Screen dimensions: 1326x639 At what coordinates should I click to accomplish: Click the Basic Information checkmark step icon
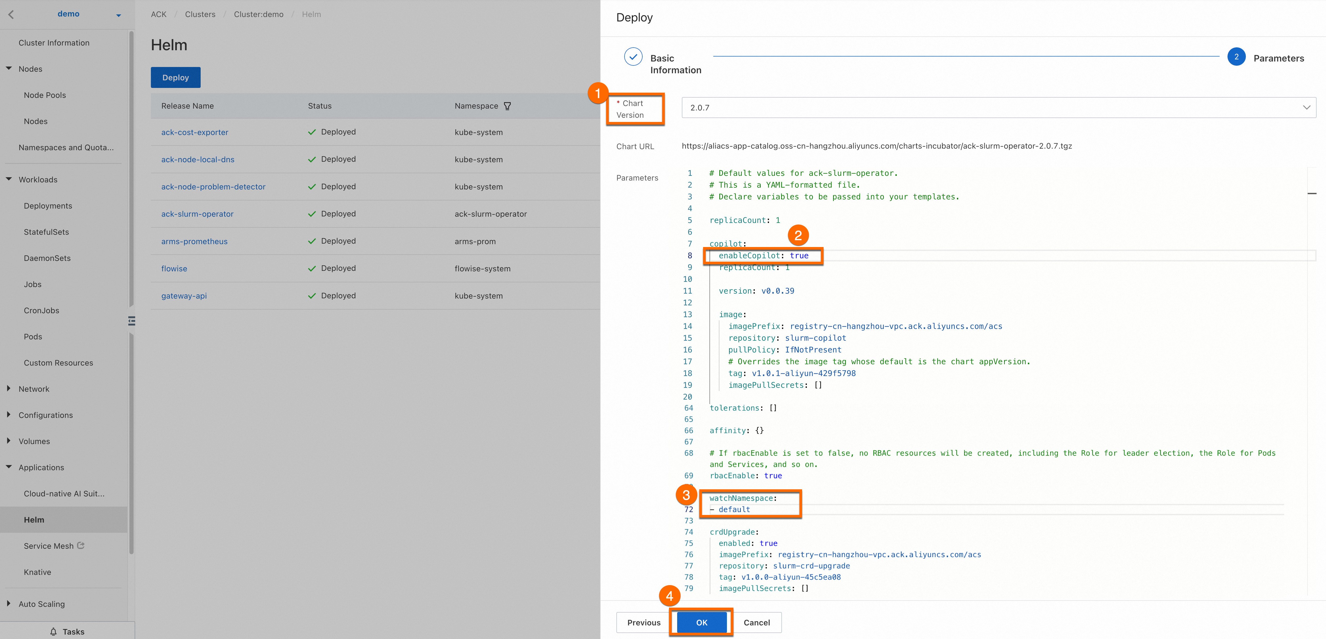pos(633,57)
